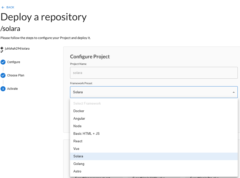The image size is (240, 178).
Task: Click the Choose Plan checkmark icon
Action: [x=3, y=75]
